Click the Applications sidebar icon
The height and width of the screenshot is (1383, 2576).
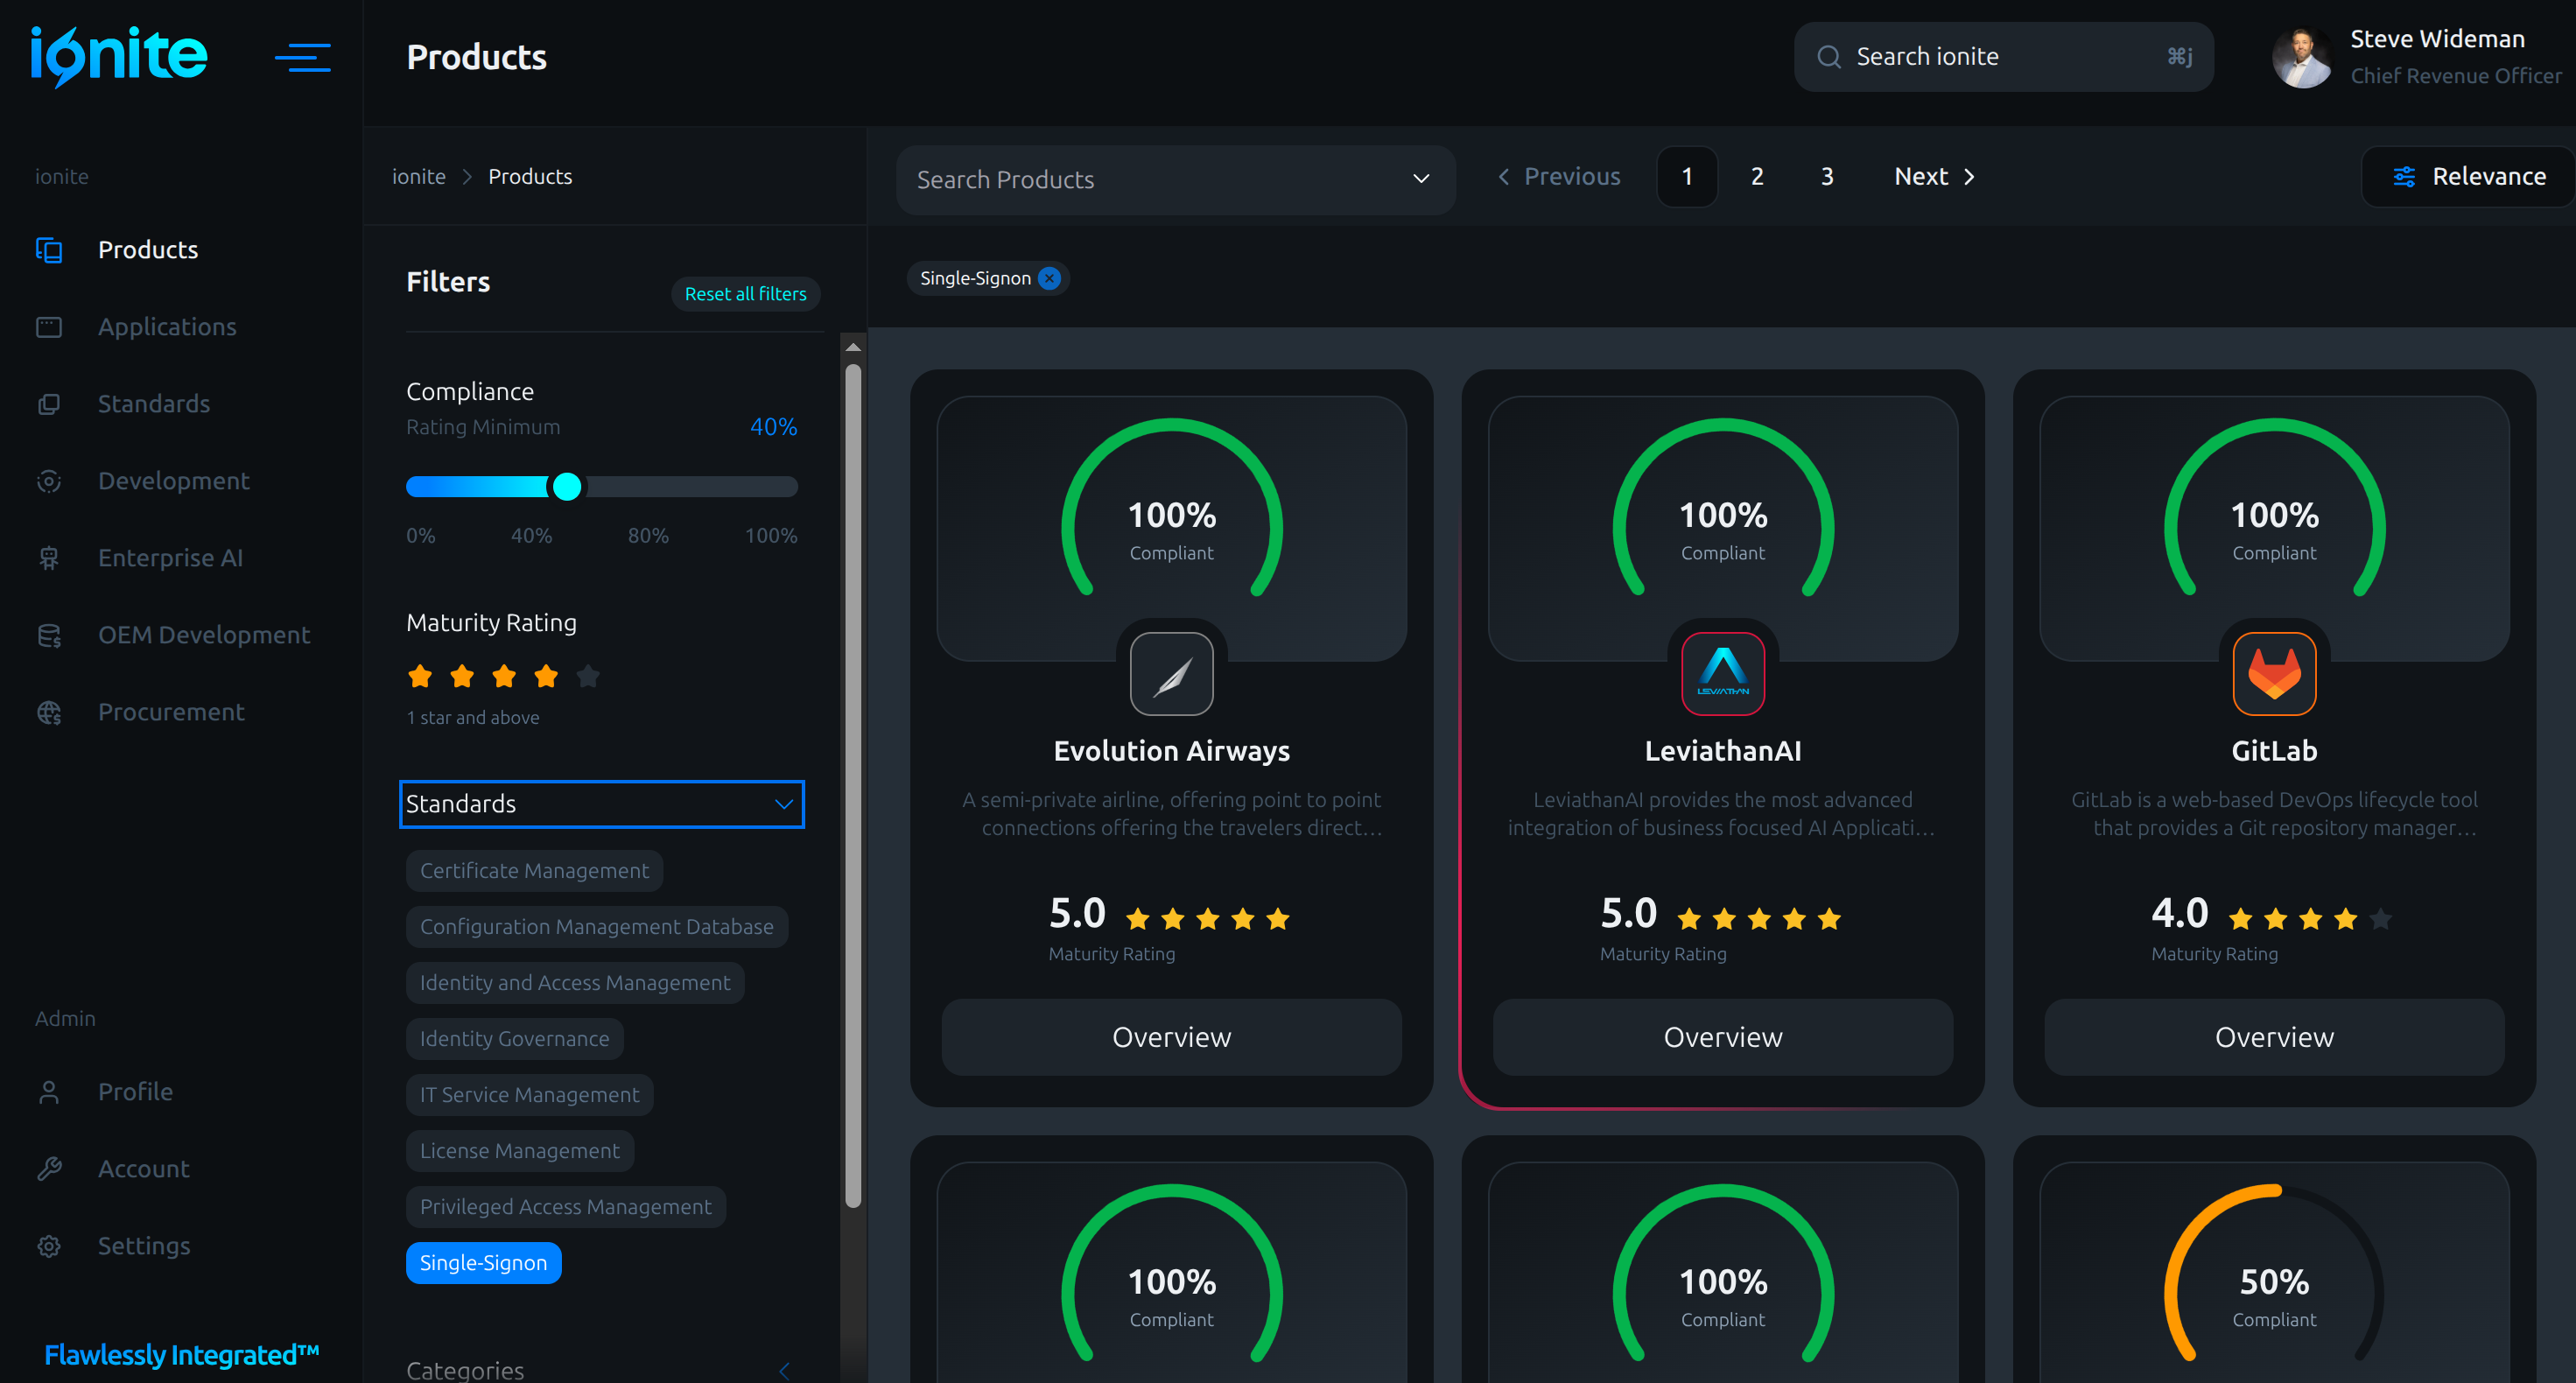coord(49,327)
